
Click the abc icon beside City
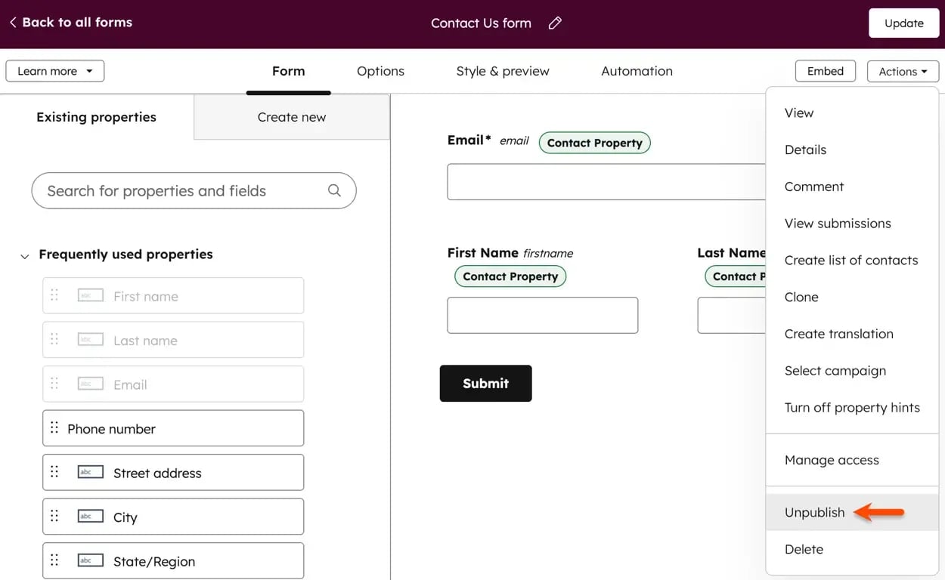click(89, 515)
